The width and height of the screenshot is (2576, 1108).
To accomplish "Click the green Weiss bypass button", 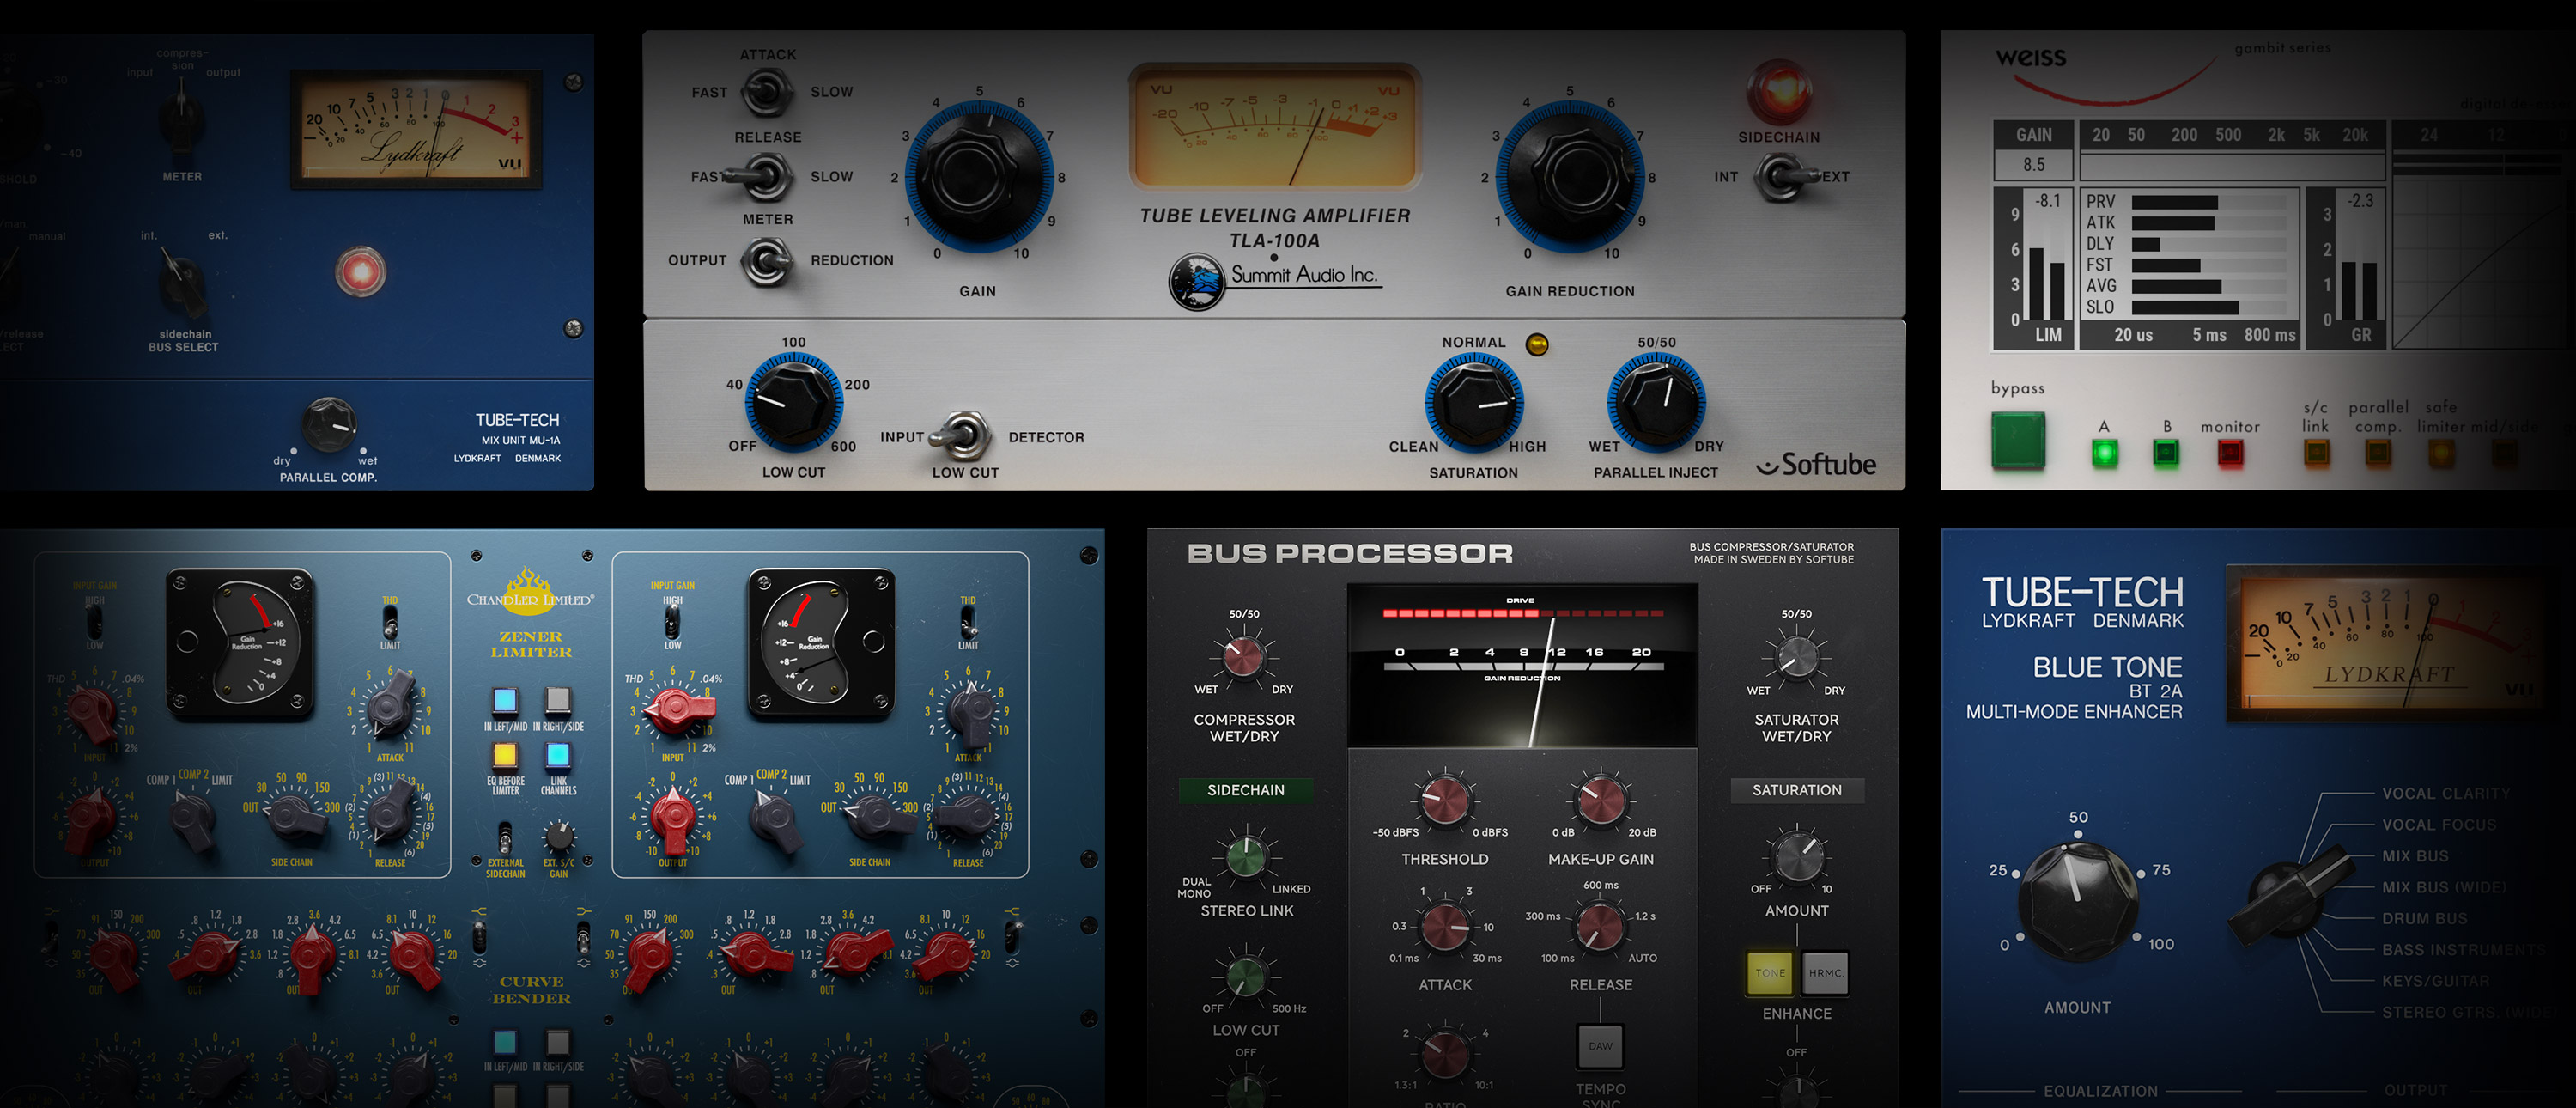I will tap(2018, 441).
